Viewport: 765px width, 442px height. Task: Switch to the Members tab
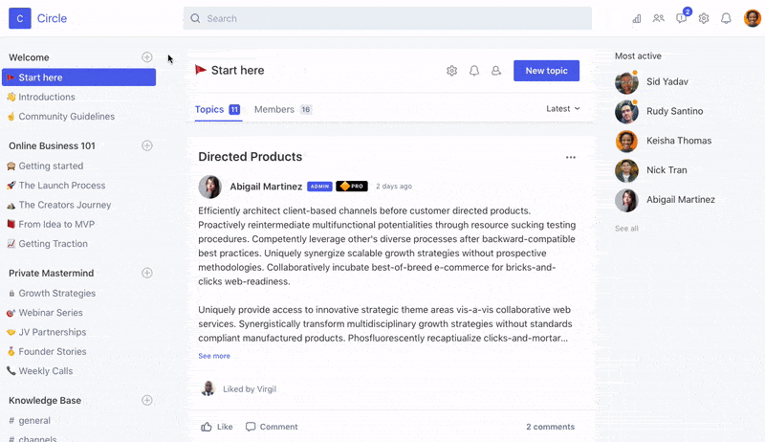coord(283,109)
